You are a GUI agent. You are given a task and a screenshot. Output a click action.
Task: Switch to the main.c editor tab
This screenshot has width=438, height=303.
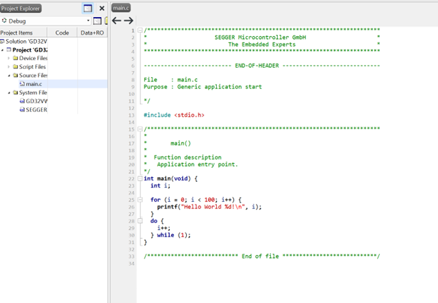coord(120,8)
